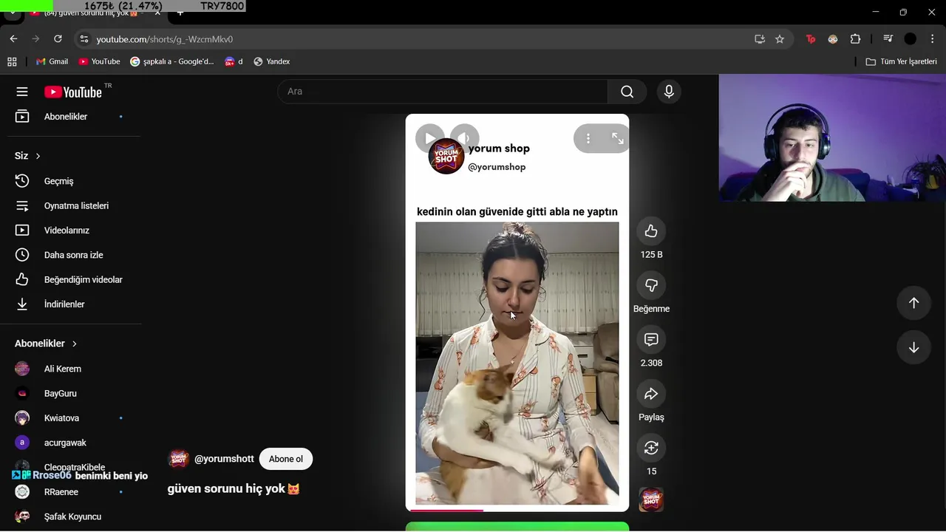View site information icon in address bar
This screenshot has height=532, width=946.
point(84,39)
